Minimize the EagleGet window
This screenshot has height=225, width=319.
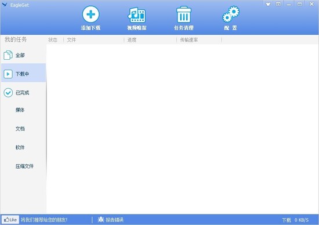tap(289, 4)
